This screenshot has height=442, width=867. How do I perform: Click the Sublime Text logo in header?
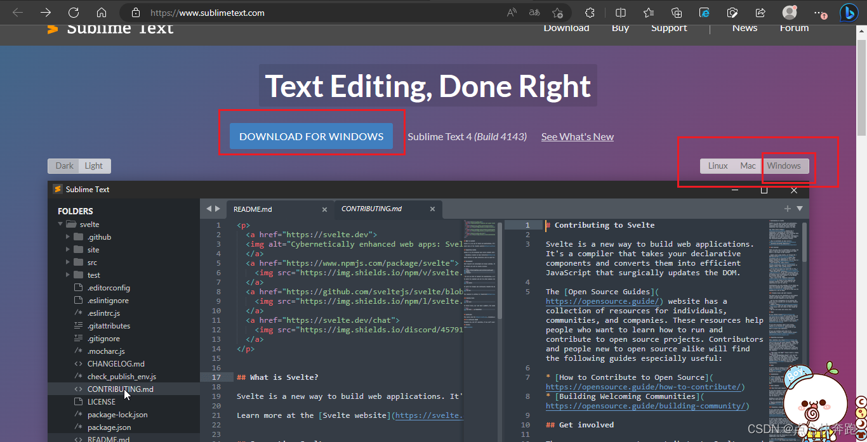pos(110,29)
